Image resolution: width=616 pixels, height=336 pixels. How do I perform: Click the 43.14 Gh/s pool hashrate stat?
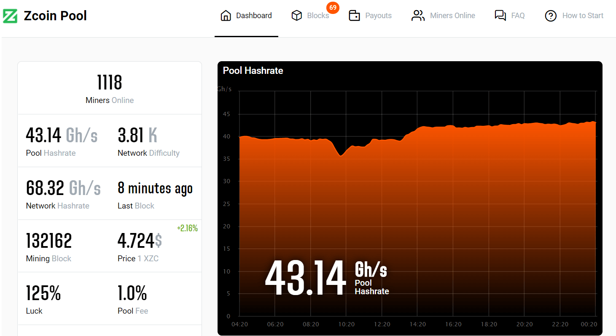(62, 135)
